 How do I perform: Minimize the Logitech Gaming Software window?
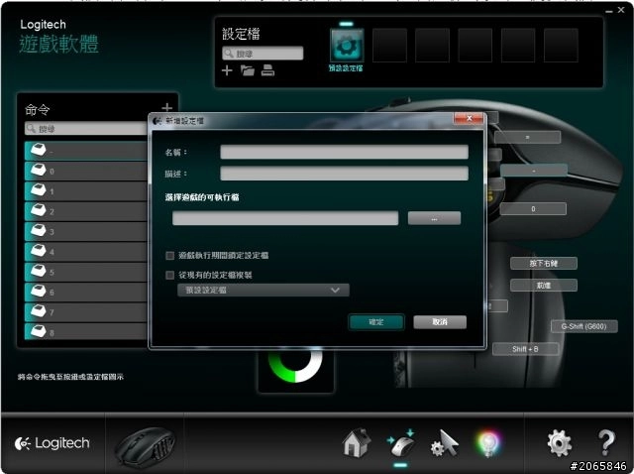(609, 11)
